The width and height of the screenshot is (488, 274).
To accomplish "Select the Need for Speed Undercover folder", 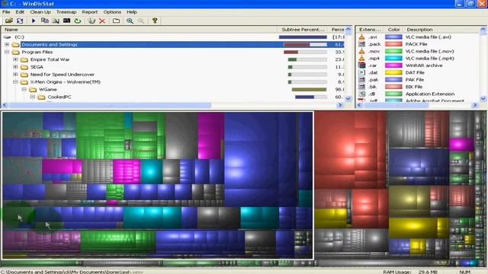I will point(63,75).
